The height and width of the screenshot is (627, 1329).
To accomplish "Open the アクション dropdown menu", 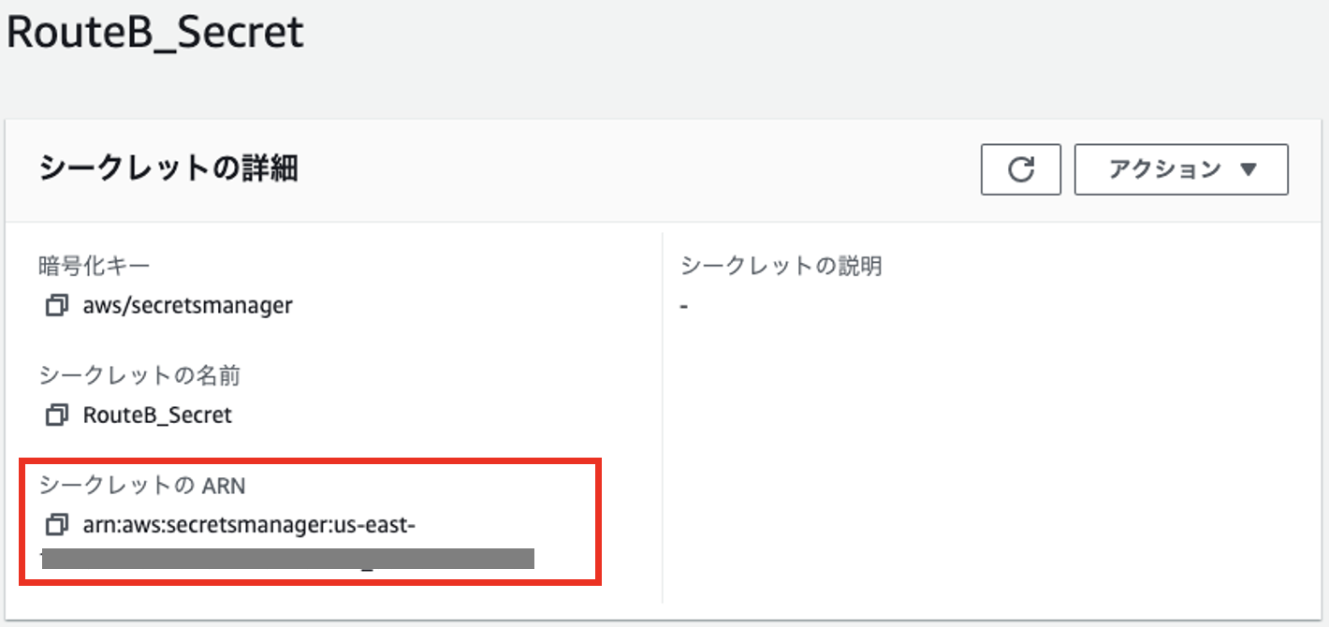I will 1181,169.
